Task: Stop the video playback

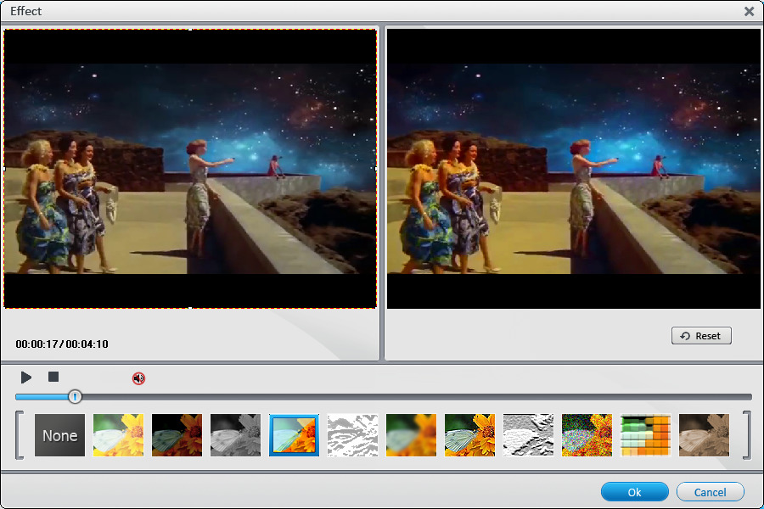Action: (53, 377)
